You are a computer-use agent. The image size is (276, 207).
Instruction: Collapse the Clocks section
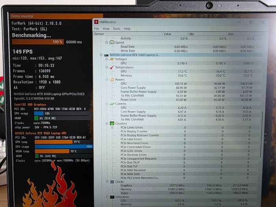107,182
